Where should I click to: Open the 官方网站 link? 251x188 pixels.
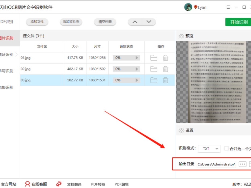pyautogui.click(x=9, y=184)
